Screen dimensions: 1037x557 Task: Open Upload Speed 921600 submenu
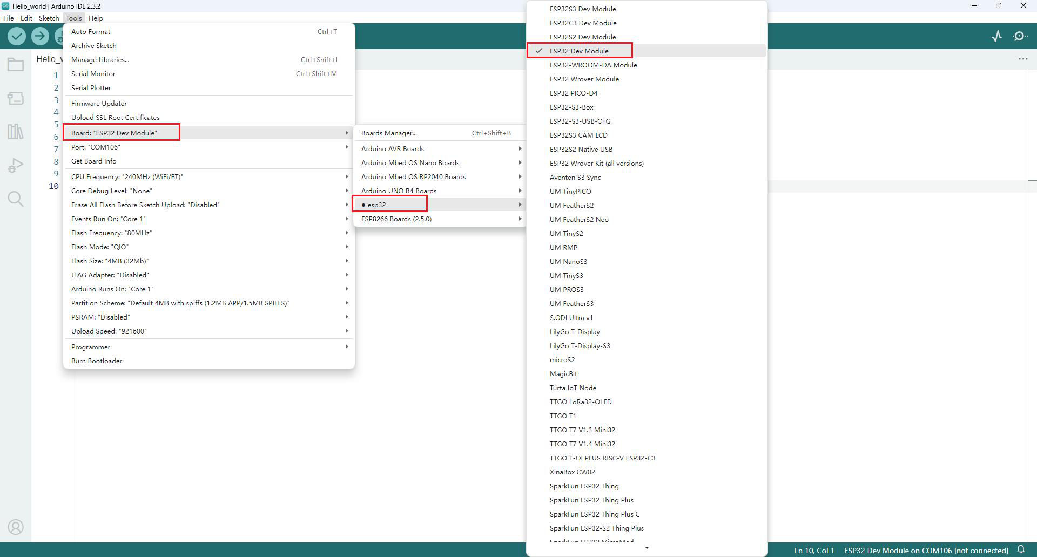(209, 331)
